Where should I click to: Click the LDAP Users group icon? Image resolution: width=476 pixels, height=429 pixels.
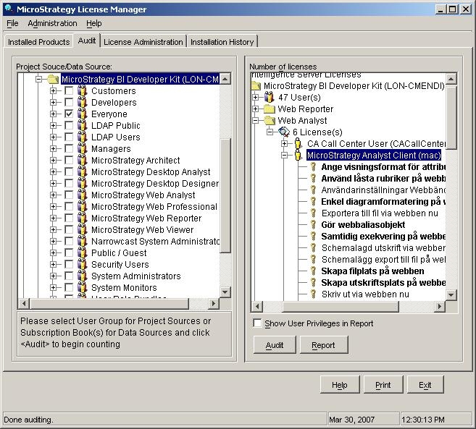(82, 137)
